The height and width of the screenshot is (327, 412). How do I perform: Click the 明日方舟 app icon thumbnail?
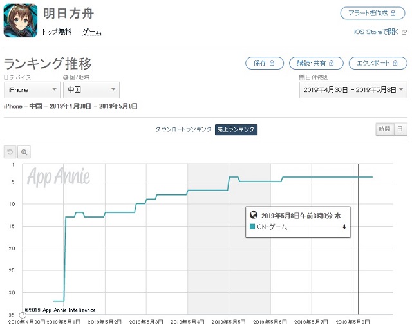tap(21, 21)
